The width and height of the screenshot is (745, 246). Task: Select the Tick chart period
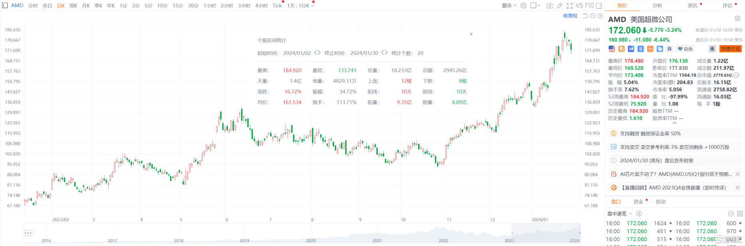coord(277,6)
